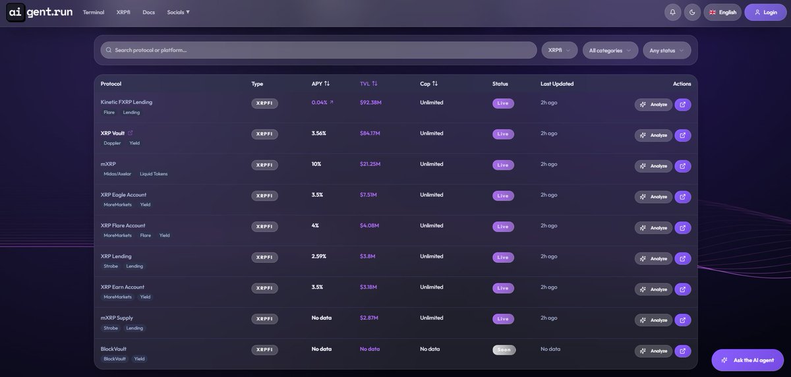The image size is (791, 377).
Task: Analyze XRP Lending protocol
Action: pos(653,258)
